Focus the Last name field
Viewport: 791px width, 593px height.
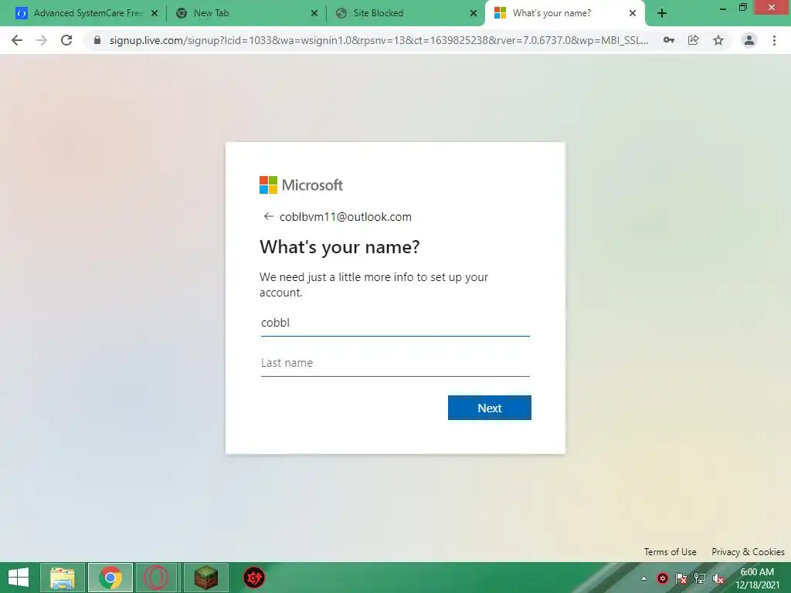click(395, 363)
